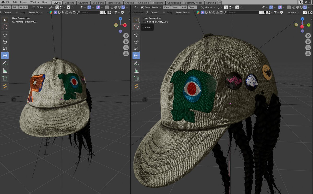Viewport: 313px width, 194px height.
Task: Click the yellow axis dot in left viewport gizmo
Action: pos(116,25)
